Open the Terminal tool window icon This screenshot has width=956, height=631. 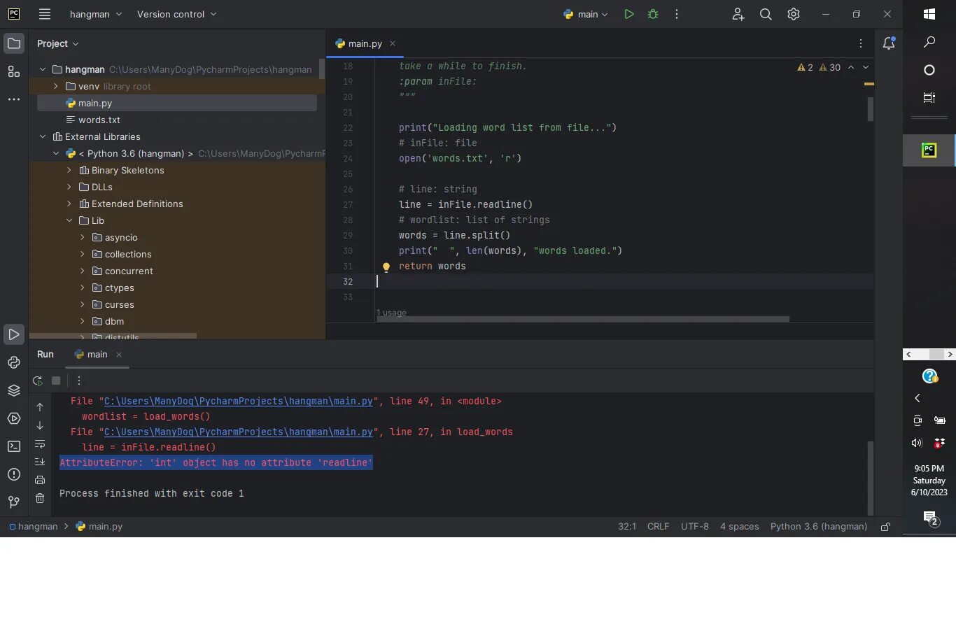coord(13,446)
